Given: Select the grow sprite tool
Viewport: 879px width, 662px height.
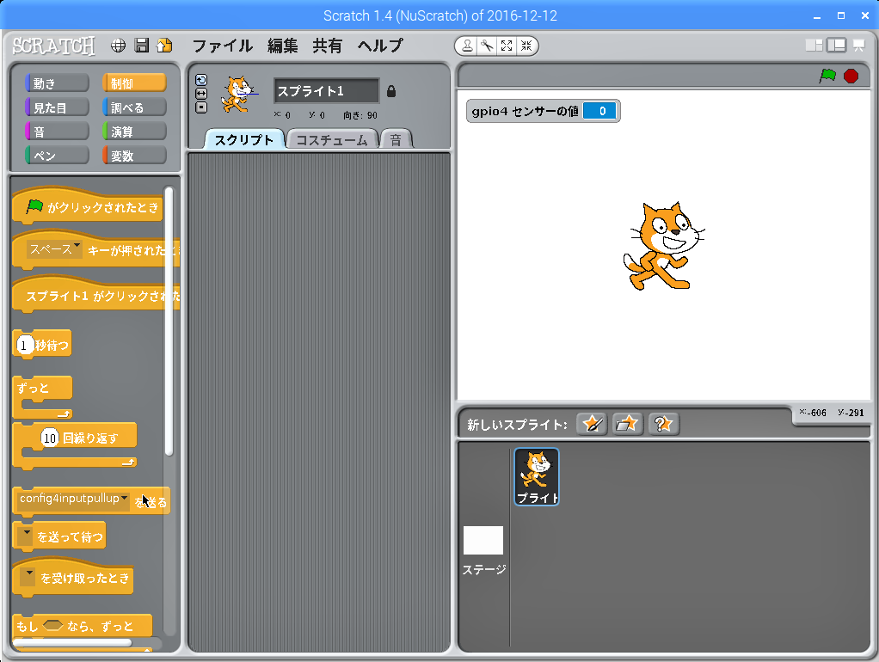Looking at the screenshot, I should [x=507, y=46].
